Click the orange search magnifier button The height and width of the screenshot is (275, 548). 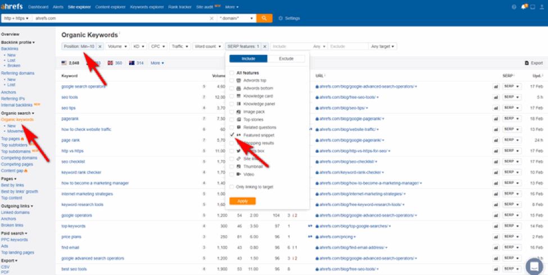pos(264,18)
